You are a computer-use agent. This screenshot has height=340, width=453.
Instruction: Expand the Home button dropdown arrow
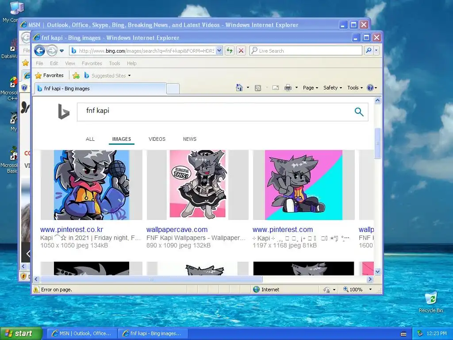(x=248, y=88)
